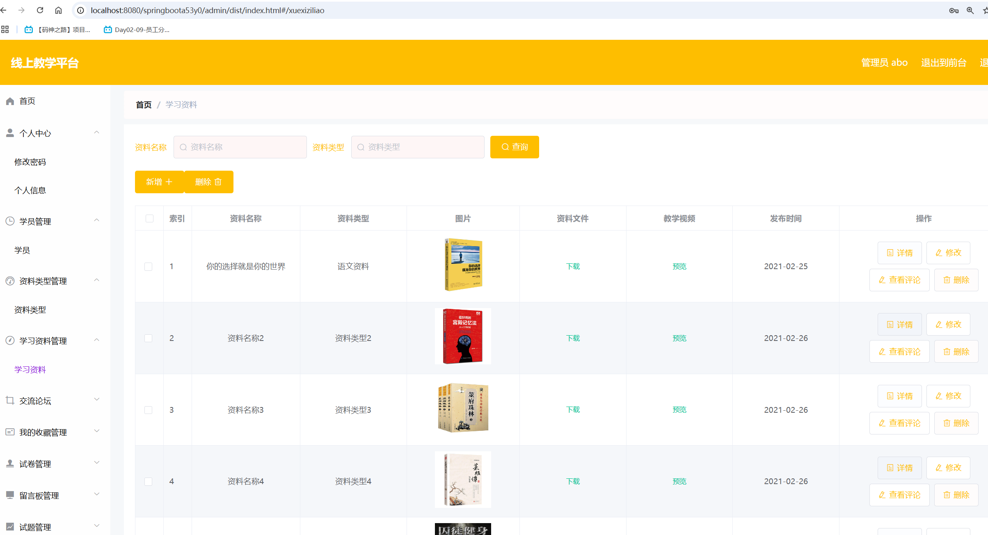Preview the video for 资料名称2
Image resolution: width=988 pixels, height=535 pixels.
coord(679,338)
